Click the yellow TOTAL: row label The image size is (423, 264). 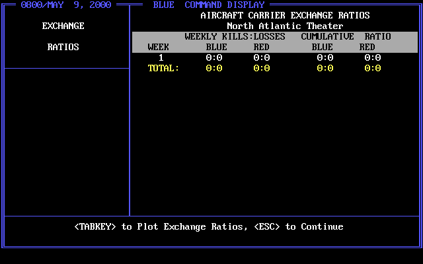point(163,68)
